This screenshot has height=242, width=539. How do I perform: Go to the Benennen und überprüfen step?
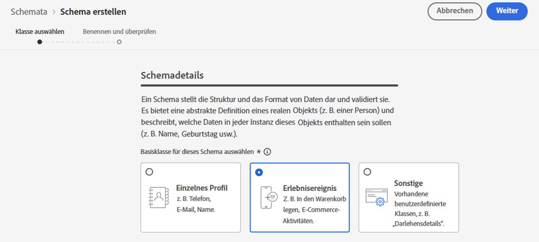point(119,32)
